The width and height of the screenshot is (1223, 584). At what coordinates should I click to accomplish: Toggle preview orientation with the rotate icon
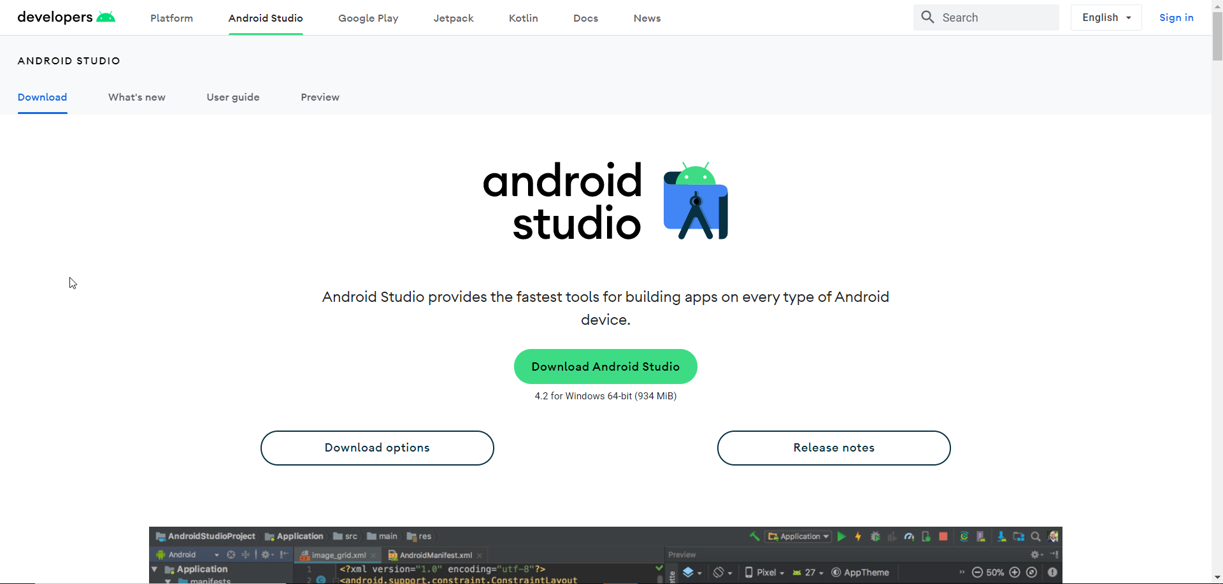point(718,572)
